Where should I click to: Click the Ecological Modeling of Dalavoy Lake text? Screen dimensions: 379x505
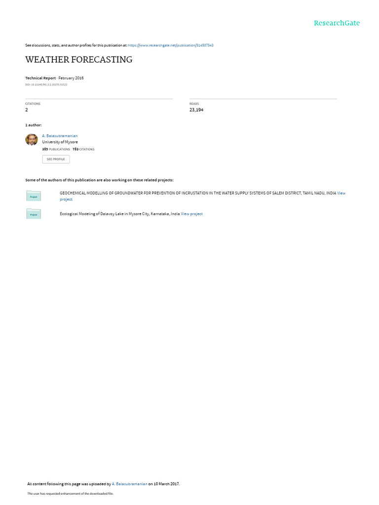coord(119,214)
